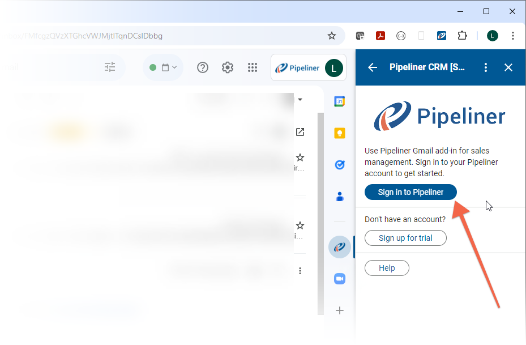Go back in the Pipeliner CRM panel
The height and width of the screenshot is (345, 526).
373,67
